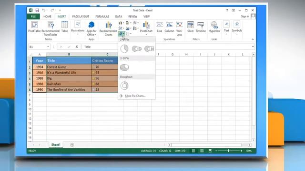Switch to the DATA tab
Image resolution: width=305 pixels, height=171 pixels.
point(119,17)
